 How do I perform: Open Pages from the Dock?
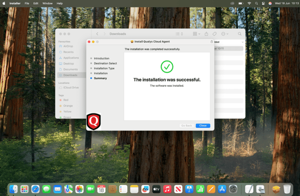pyautogui.click(x=211, y=189)
